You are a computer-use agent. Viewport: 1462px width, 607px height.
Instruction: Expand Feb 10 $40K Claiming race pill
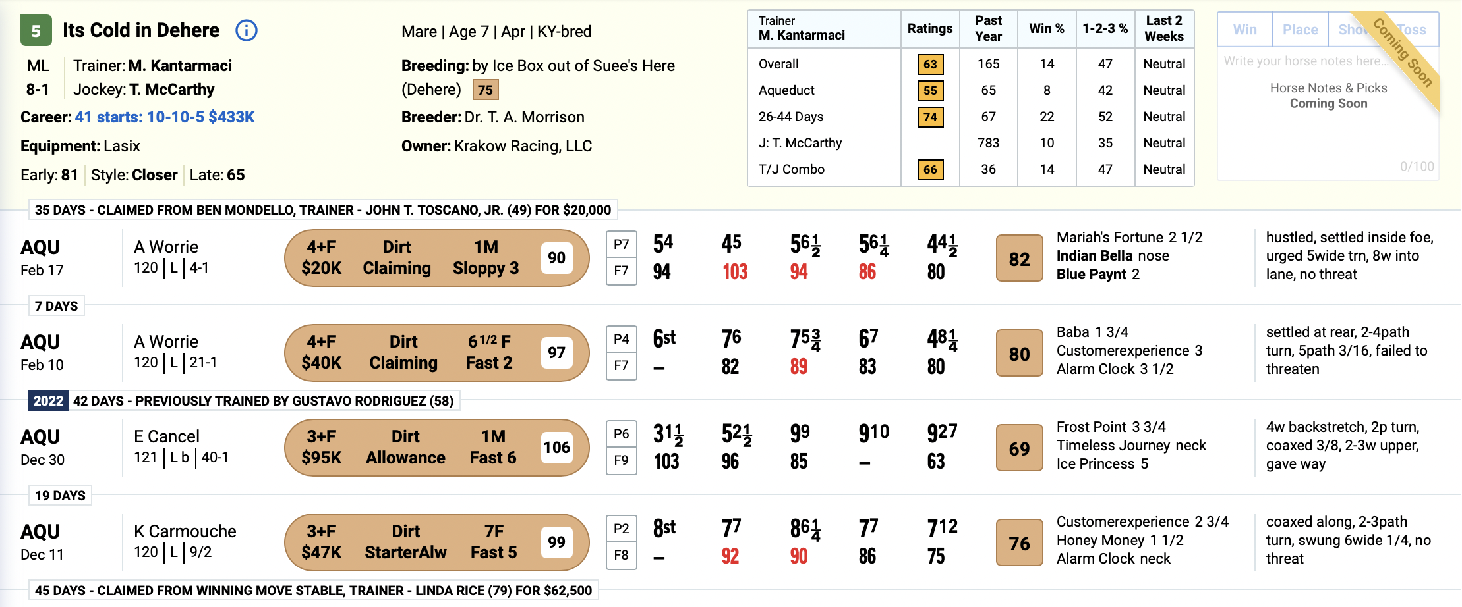tap(436, 353)
